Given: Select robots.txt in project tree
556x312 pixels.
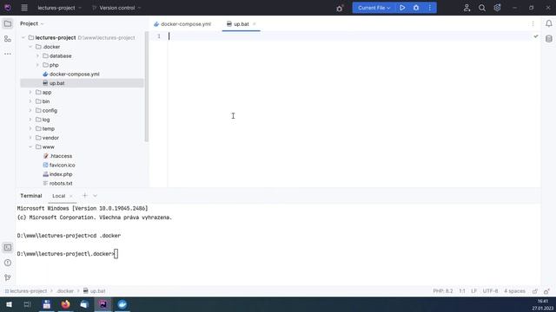Looking at the screenshot, I should click(x=61, y=184).
